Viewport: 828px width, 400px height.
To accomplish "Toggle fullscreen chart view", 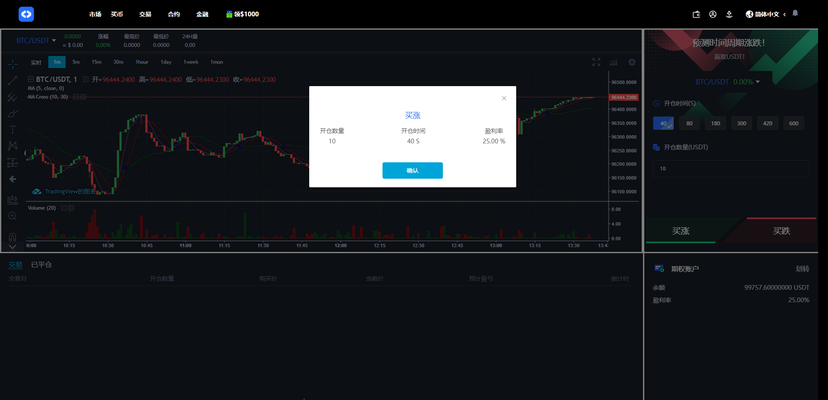I will click(x=596, y=62).
